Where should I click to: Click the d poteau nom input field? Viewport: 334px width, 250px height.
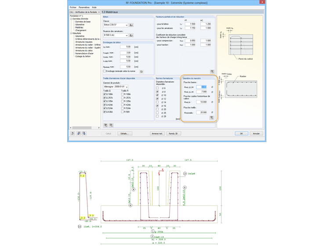[x=125, y=67]
